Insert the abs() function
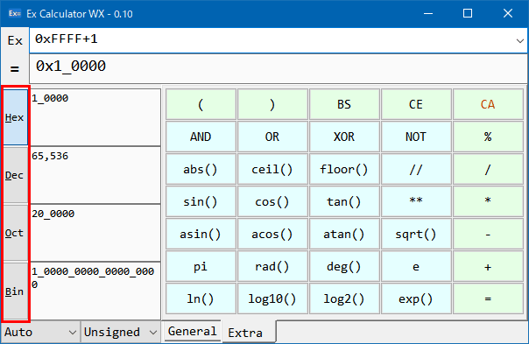Screen dimensions: 529x344 pyautogui.click(x=201, y=169)
